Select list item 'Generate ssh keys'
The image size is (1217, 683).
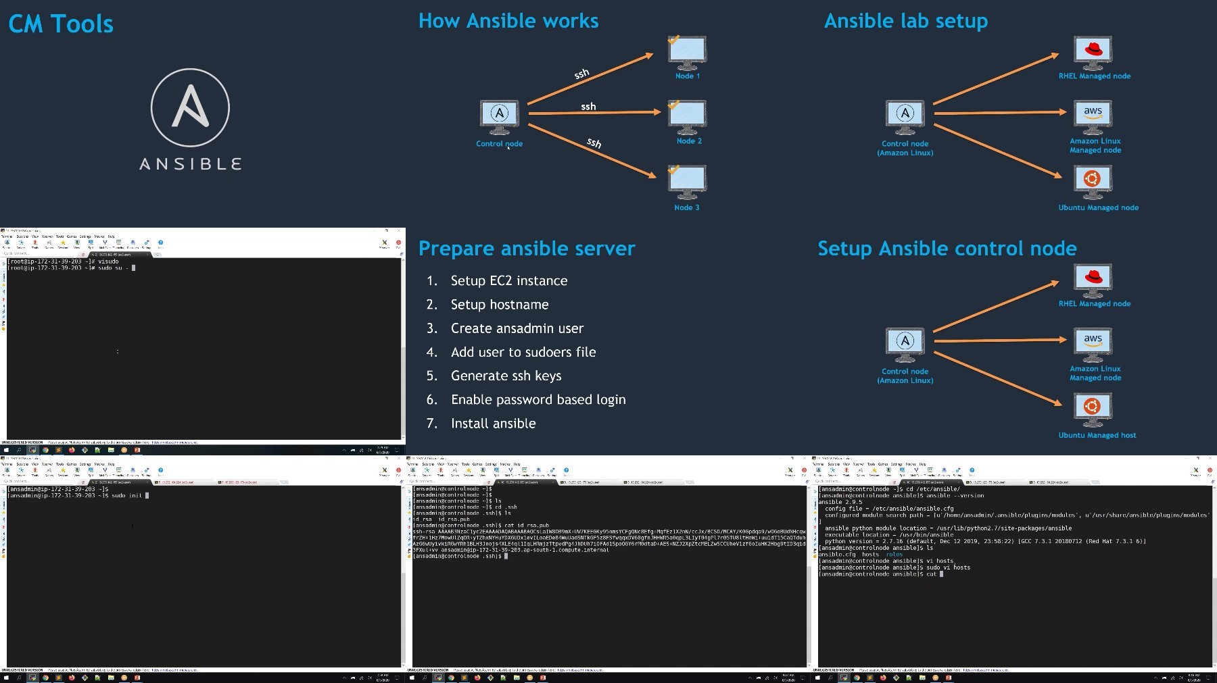(506, 376)
